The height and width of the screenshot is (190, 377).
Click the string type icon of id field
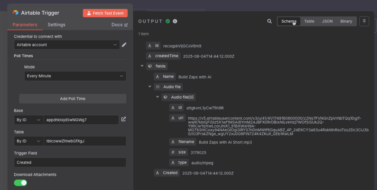pos(150,46)
